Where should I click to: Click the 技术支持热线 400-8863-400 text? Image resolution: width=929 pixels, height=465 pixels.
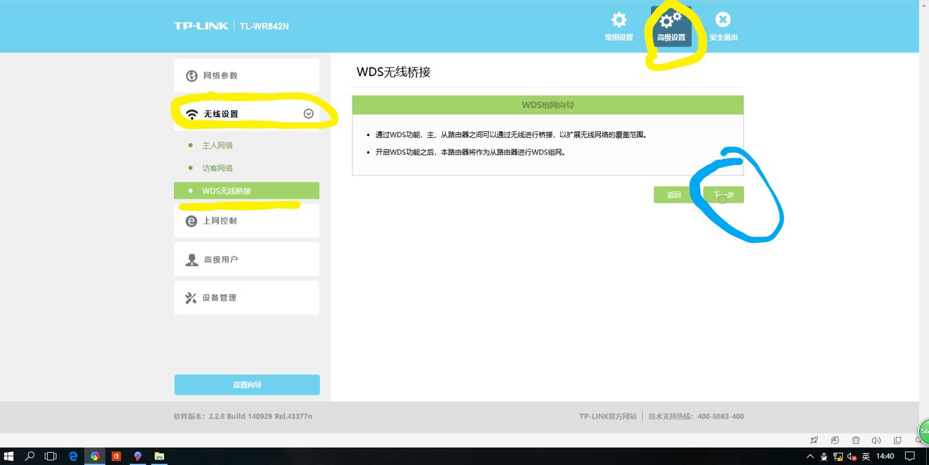[696, 416]
